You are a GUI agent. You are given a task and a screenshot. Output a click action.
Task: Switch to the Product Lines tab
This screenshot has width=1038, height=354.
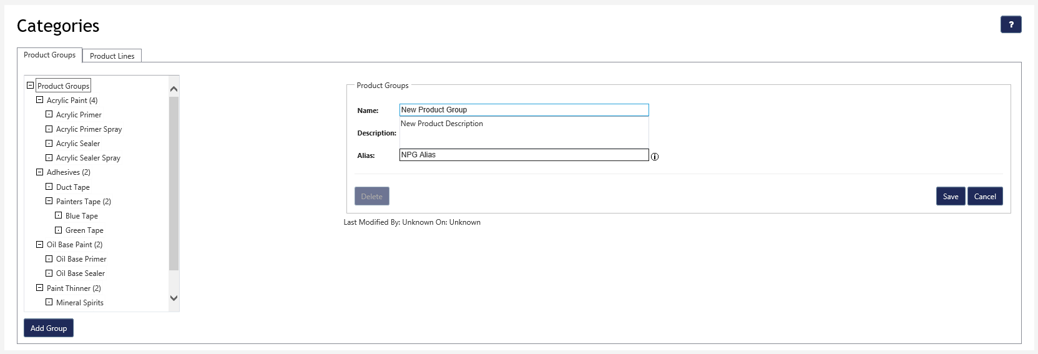[x=112, y=56]
